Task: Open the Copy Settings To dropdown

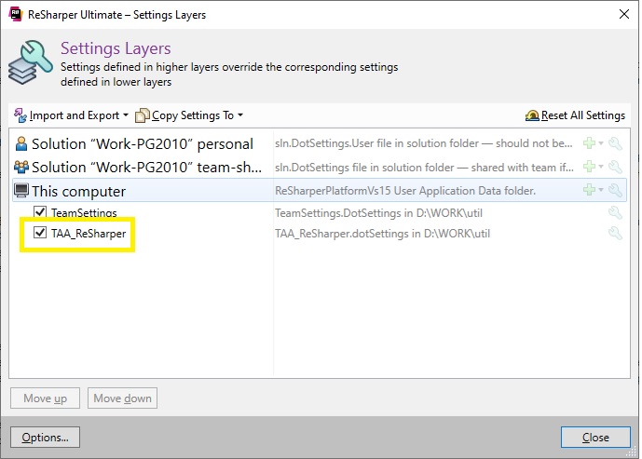Action: point(189,115)
